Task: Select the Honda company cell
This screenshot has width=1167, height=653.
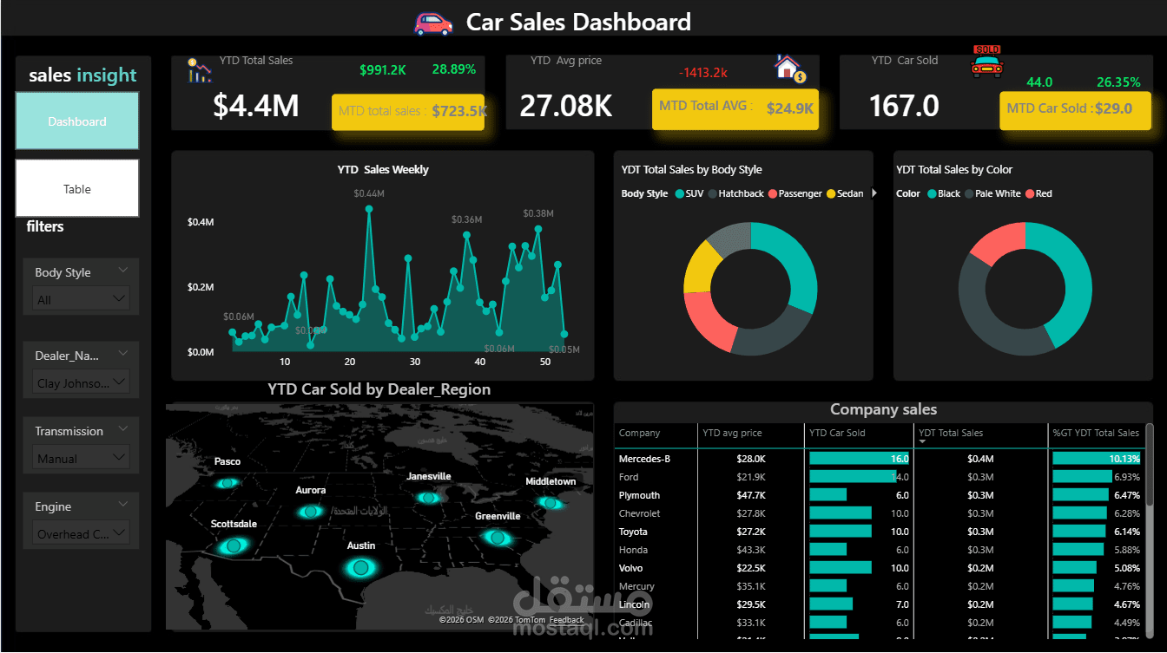Action: (x=633, y=550)
